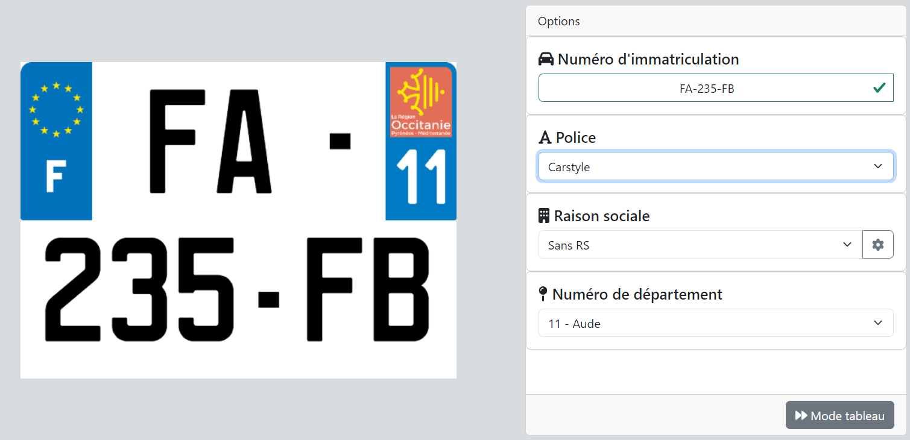Viewport: 910px width, 440px height.
Task: Click the font icon next to Police
Action: (x=545, y=138)
